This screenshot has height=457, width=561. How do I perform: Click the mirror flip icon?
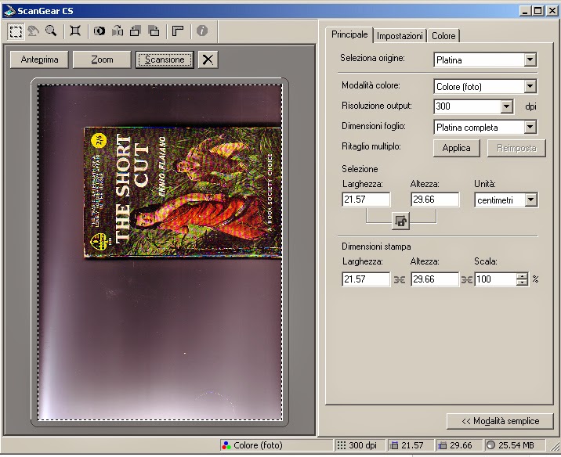pos(118,31)
